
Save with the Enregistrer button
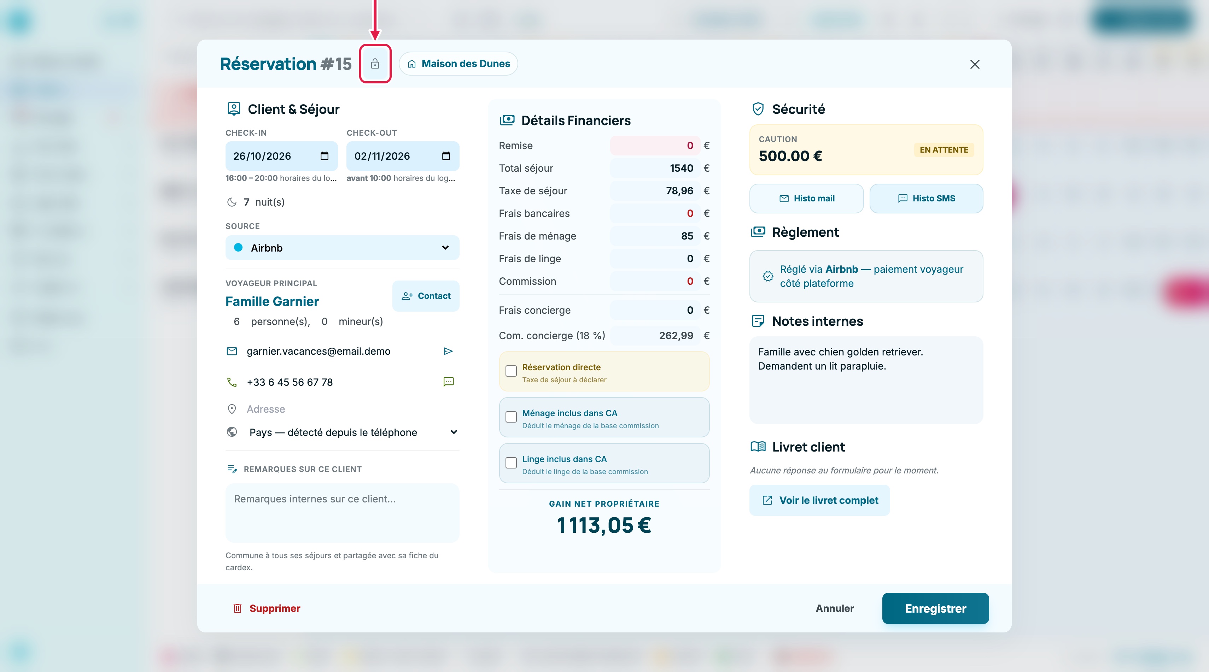pyautogui.click(x=935, y=609)
